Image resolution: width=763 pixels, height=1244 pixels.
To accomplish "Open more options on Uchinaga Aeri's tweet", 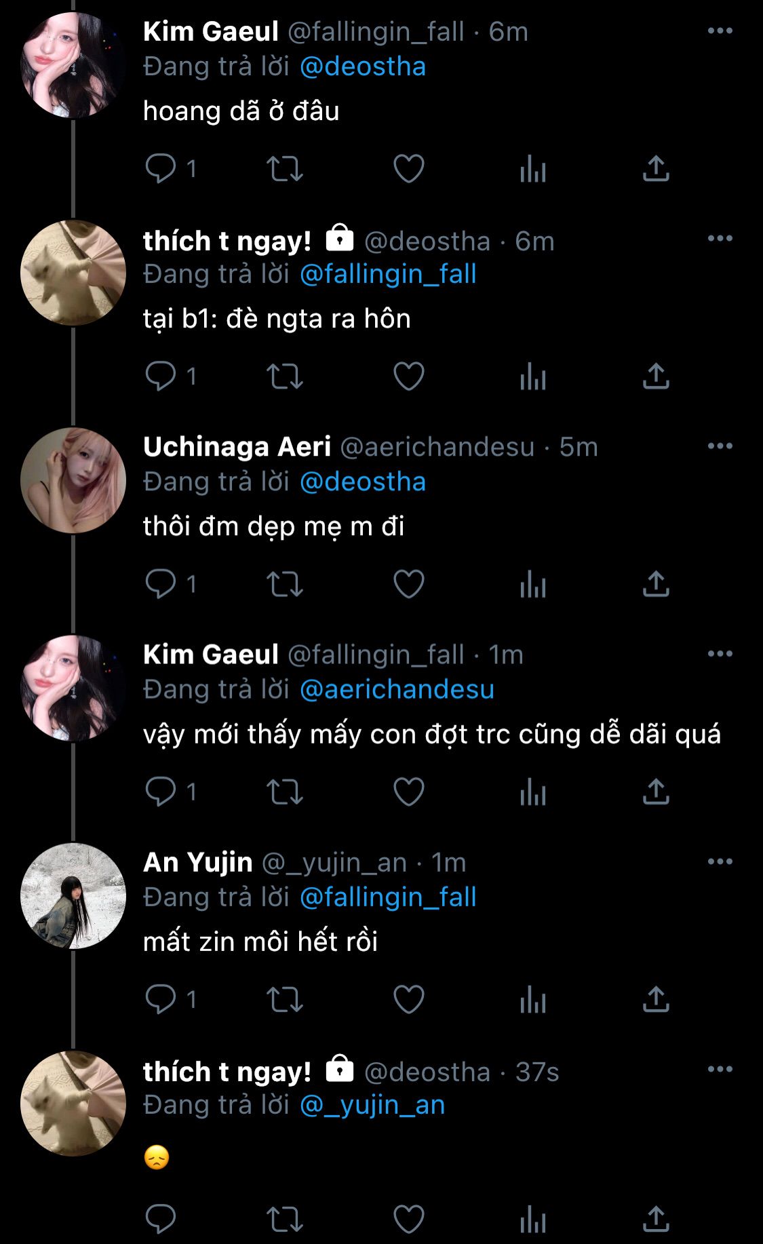I will click(x=720, y=446).
